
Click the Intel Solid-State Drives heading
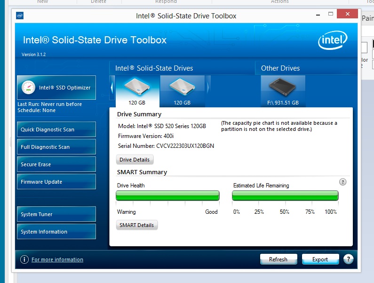154,68
